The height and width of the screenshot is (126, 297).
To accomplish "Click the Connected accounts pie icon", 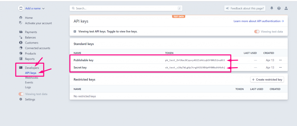I will pyautogui.click(x=21, y=48).
